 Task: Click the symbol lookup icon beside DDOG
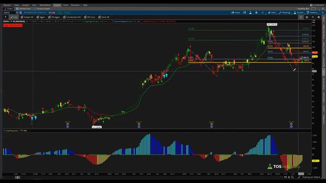[x=20, y=13]
